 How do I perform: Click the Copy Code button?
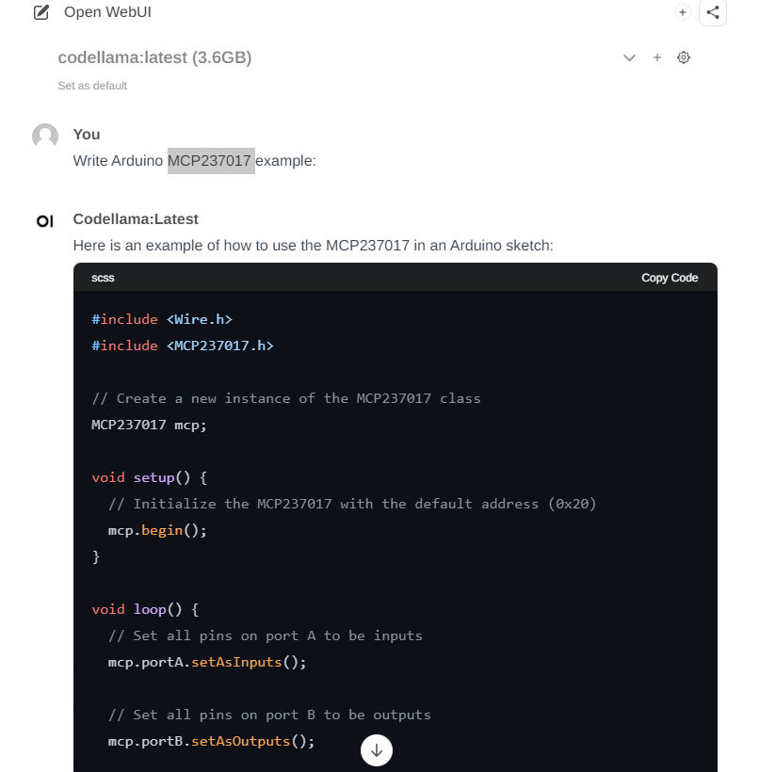(670, 278)
